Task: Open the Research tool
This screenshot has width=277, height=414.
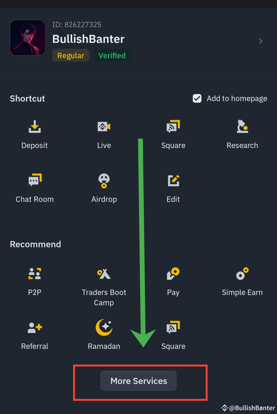Action: pos(242,133)
